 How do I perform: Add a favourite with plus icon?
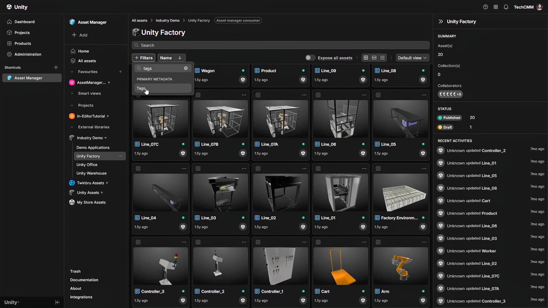120,72
